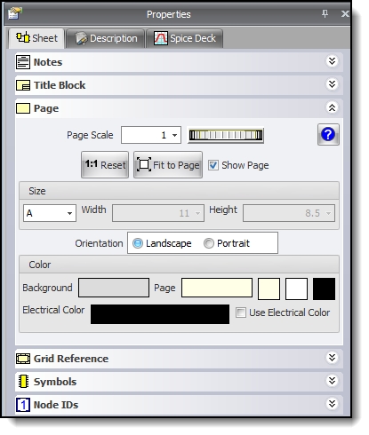Open the Description tab
369x435 pixels.
click(x=106, y=38)
